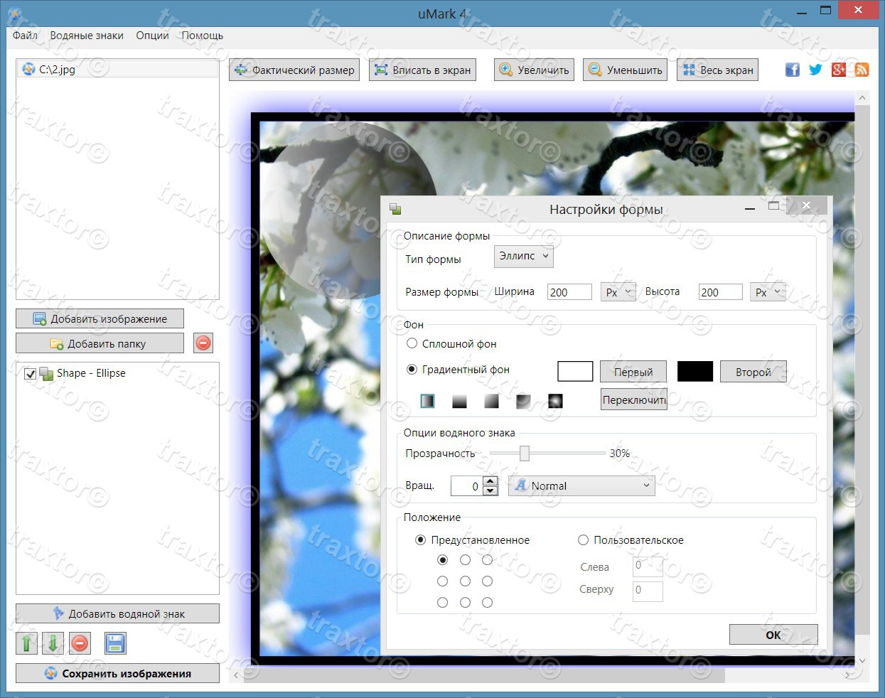Click the Переключить gradient swap button

tap(633, 399)
